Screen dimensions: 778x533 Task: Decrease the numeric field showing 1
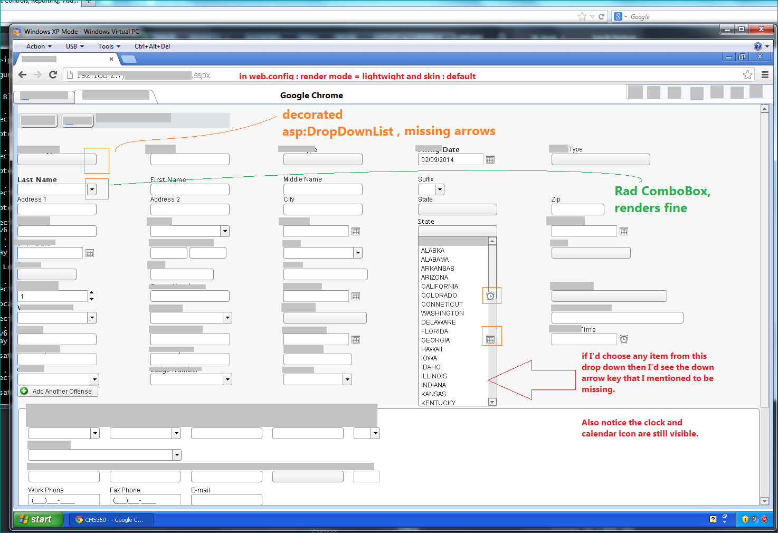91,299
